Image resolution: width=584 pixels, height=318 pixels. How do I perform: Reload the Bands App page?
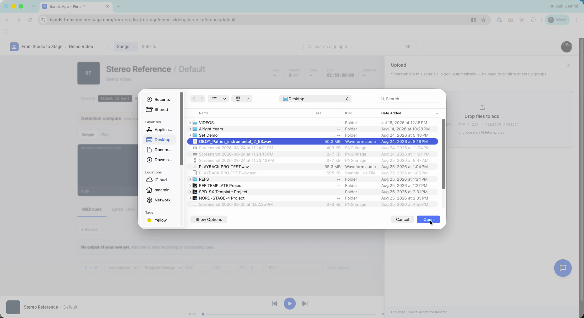(30, 20)
